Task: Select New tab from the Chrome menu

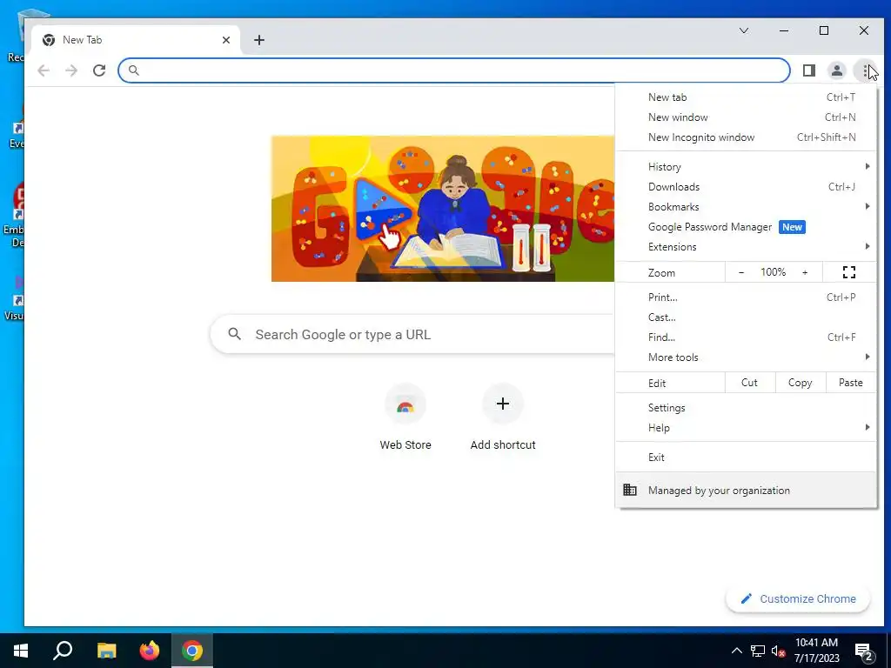Action: point(747,97)
